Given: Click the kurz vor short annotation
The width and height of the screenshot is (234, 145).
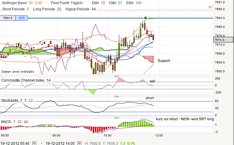Looking at the screenshot, I should [x=185, y=119].
